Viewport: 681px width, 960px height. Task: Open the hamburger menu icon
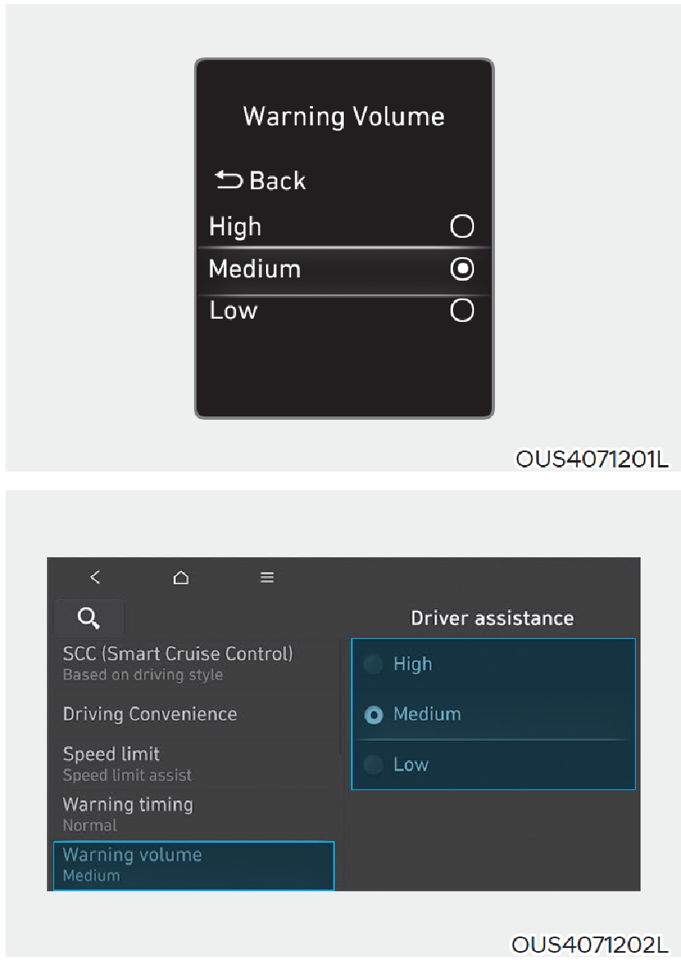266,577
